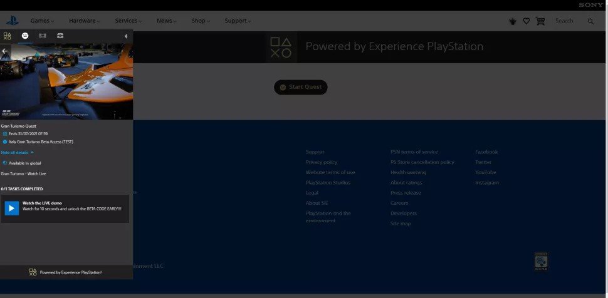608x298 pixels.
Task: Click the PlayStation logo in the navigation bar
Action: tap(12, 21)
